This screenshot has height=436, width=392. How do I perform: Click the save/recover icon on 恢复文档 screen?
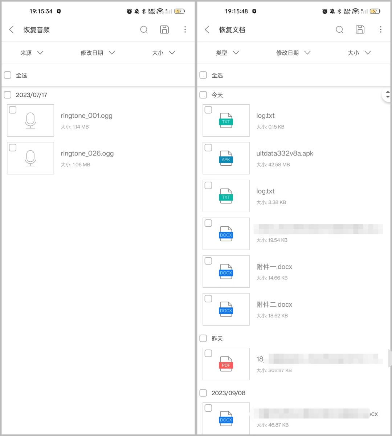360,29
